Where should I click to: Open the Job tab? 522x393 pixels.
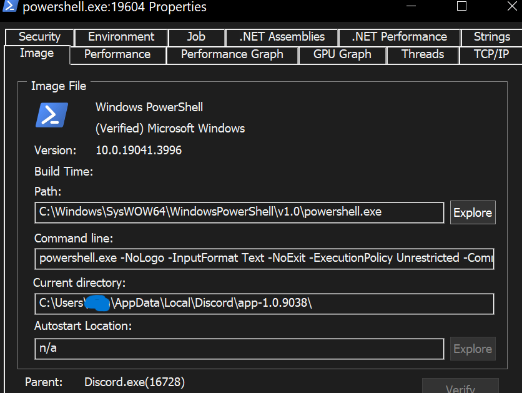[x=197, y=37]
